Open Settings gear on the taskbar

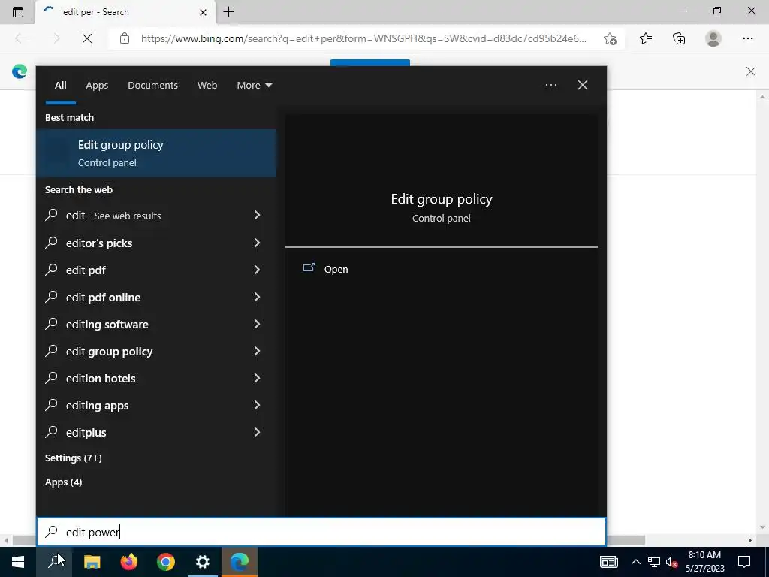point(203,562)
